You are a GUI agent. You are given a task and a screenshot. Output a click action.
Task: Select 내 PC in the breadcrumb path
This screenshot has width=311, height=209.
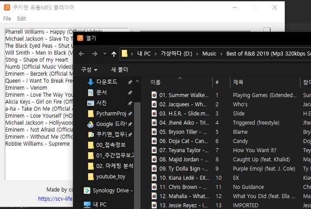coord(144,54)
